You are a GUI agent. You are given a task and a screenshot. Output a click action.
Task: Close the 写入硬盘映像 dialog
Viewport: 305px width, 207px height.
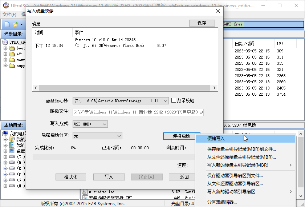218,11
